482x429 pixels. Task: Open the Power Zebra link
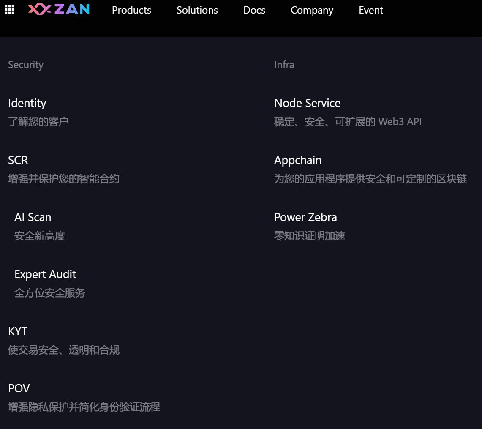[305, 217]
